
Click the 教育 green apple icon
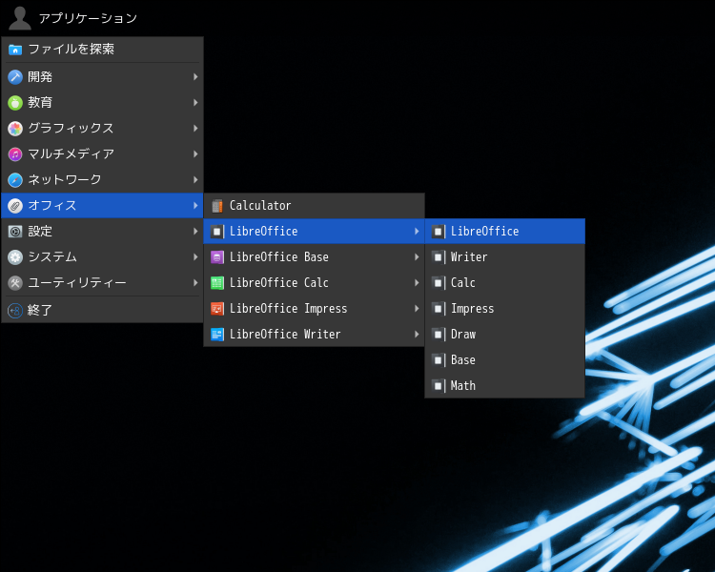(15, 103)
